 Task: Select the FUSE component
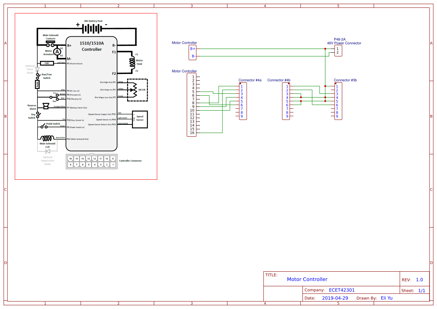point(37,84)
